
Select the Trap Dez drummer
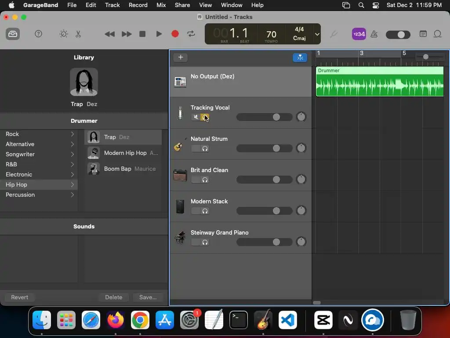point(123,137)
